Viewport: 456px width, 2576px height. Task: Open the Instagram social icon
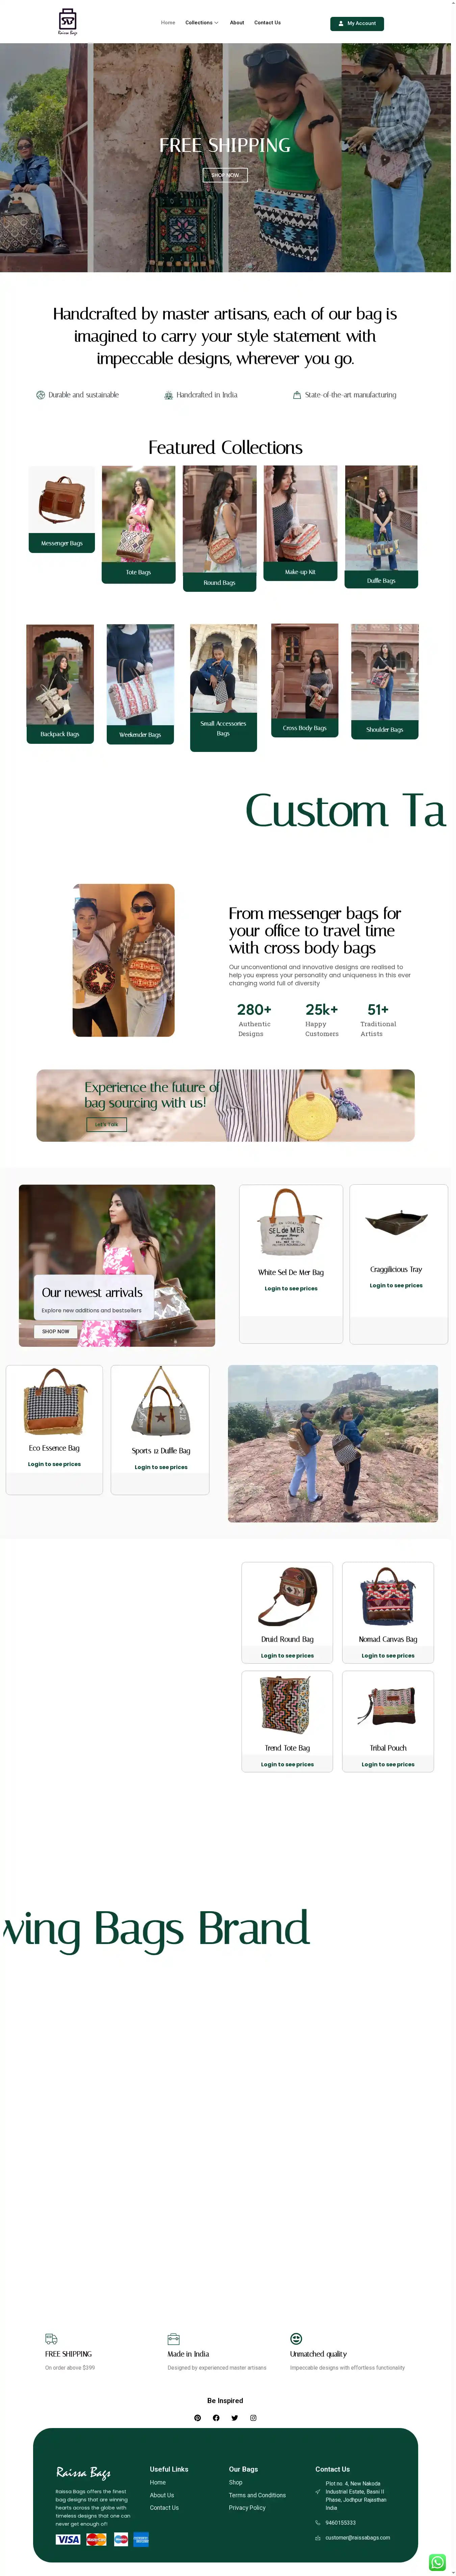253,2418
